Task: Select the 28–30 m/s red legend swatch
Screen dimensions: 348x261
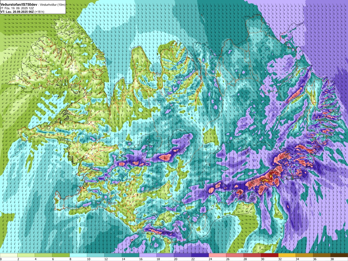Action: (x=252, y=255)
